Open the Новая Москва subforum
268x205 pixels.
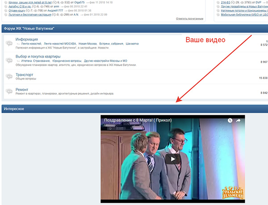click(x=88, y=44)
